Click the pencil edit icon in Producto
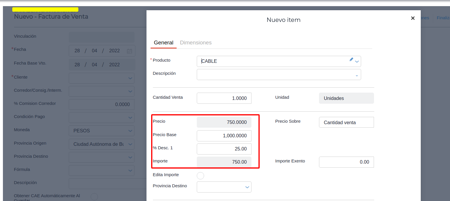 [x=351, y=60]
